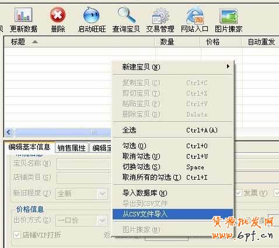Toggle the 发票 checkbox

coord(239,193)
